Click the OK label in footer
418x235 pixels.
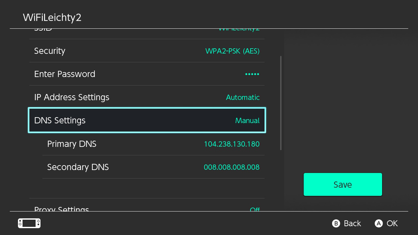point(392,223)
